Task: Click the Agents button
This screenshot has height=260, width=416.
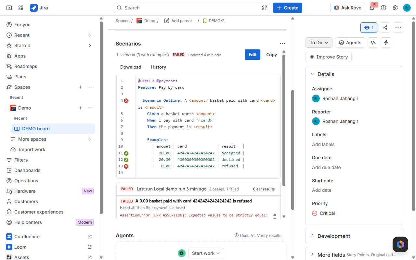Action: point(350,43)
